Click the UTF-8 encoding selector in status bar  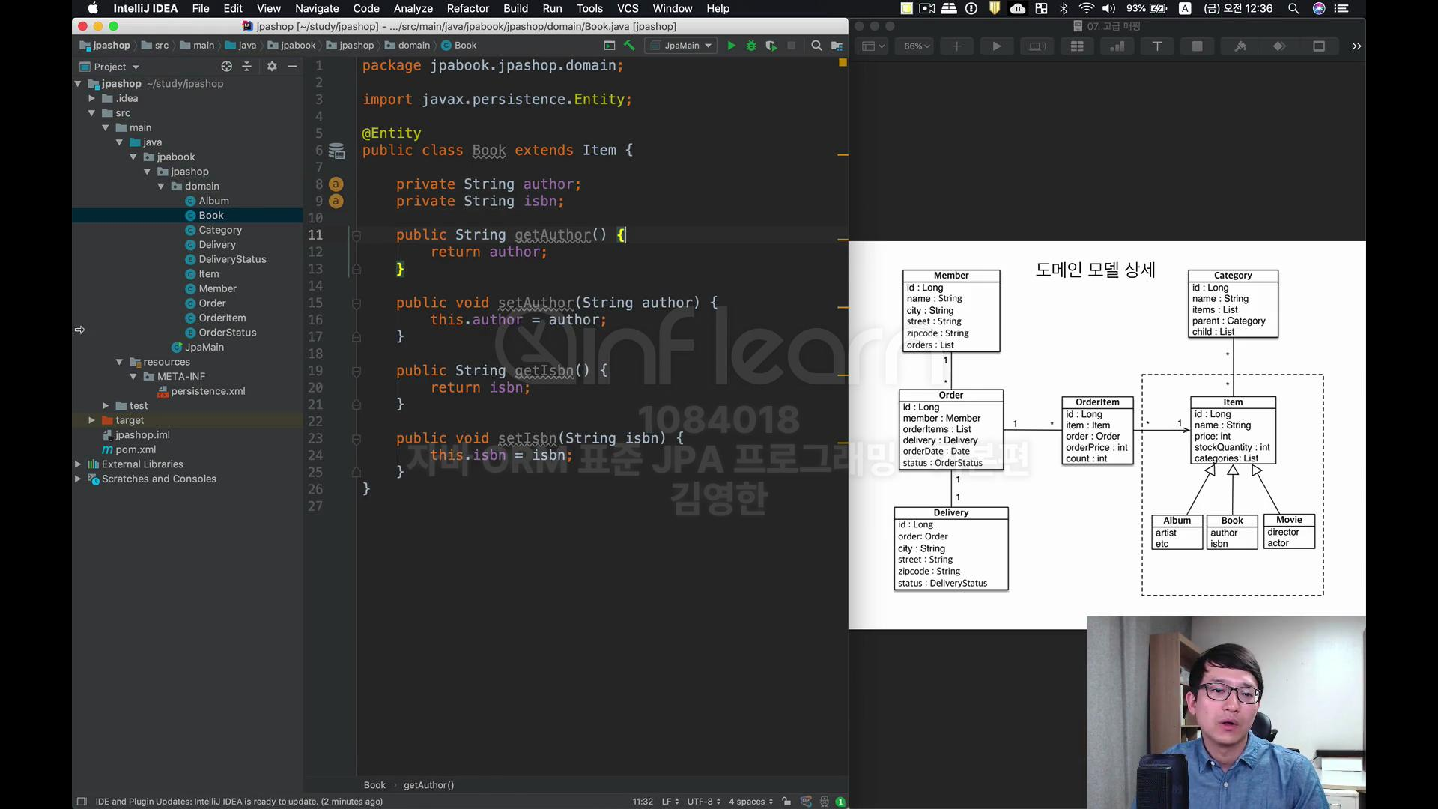point(703,802)
